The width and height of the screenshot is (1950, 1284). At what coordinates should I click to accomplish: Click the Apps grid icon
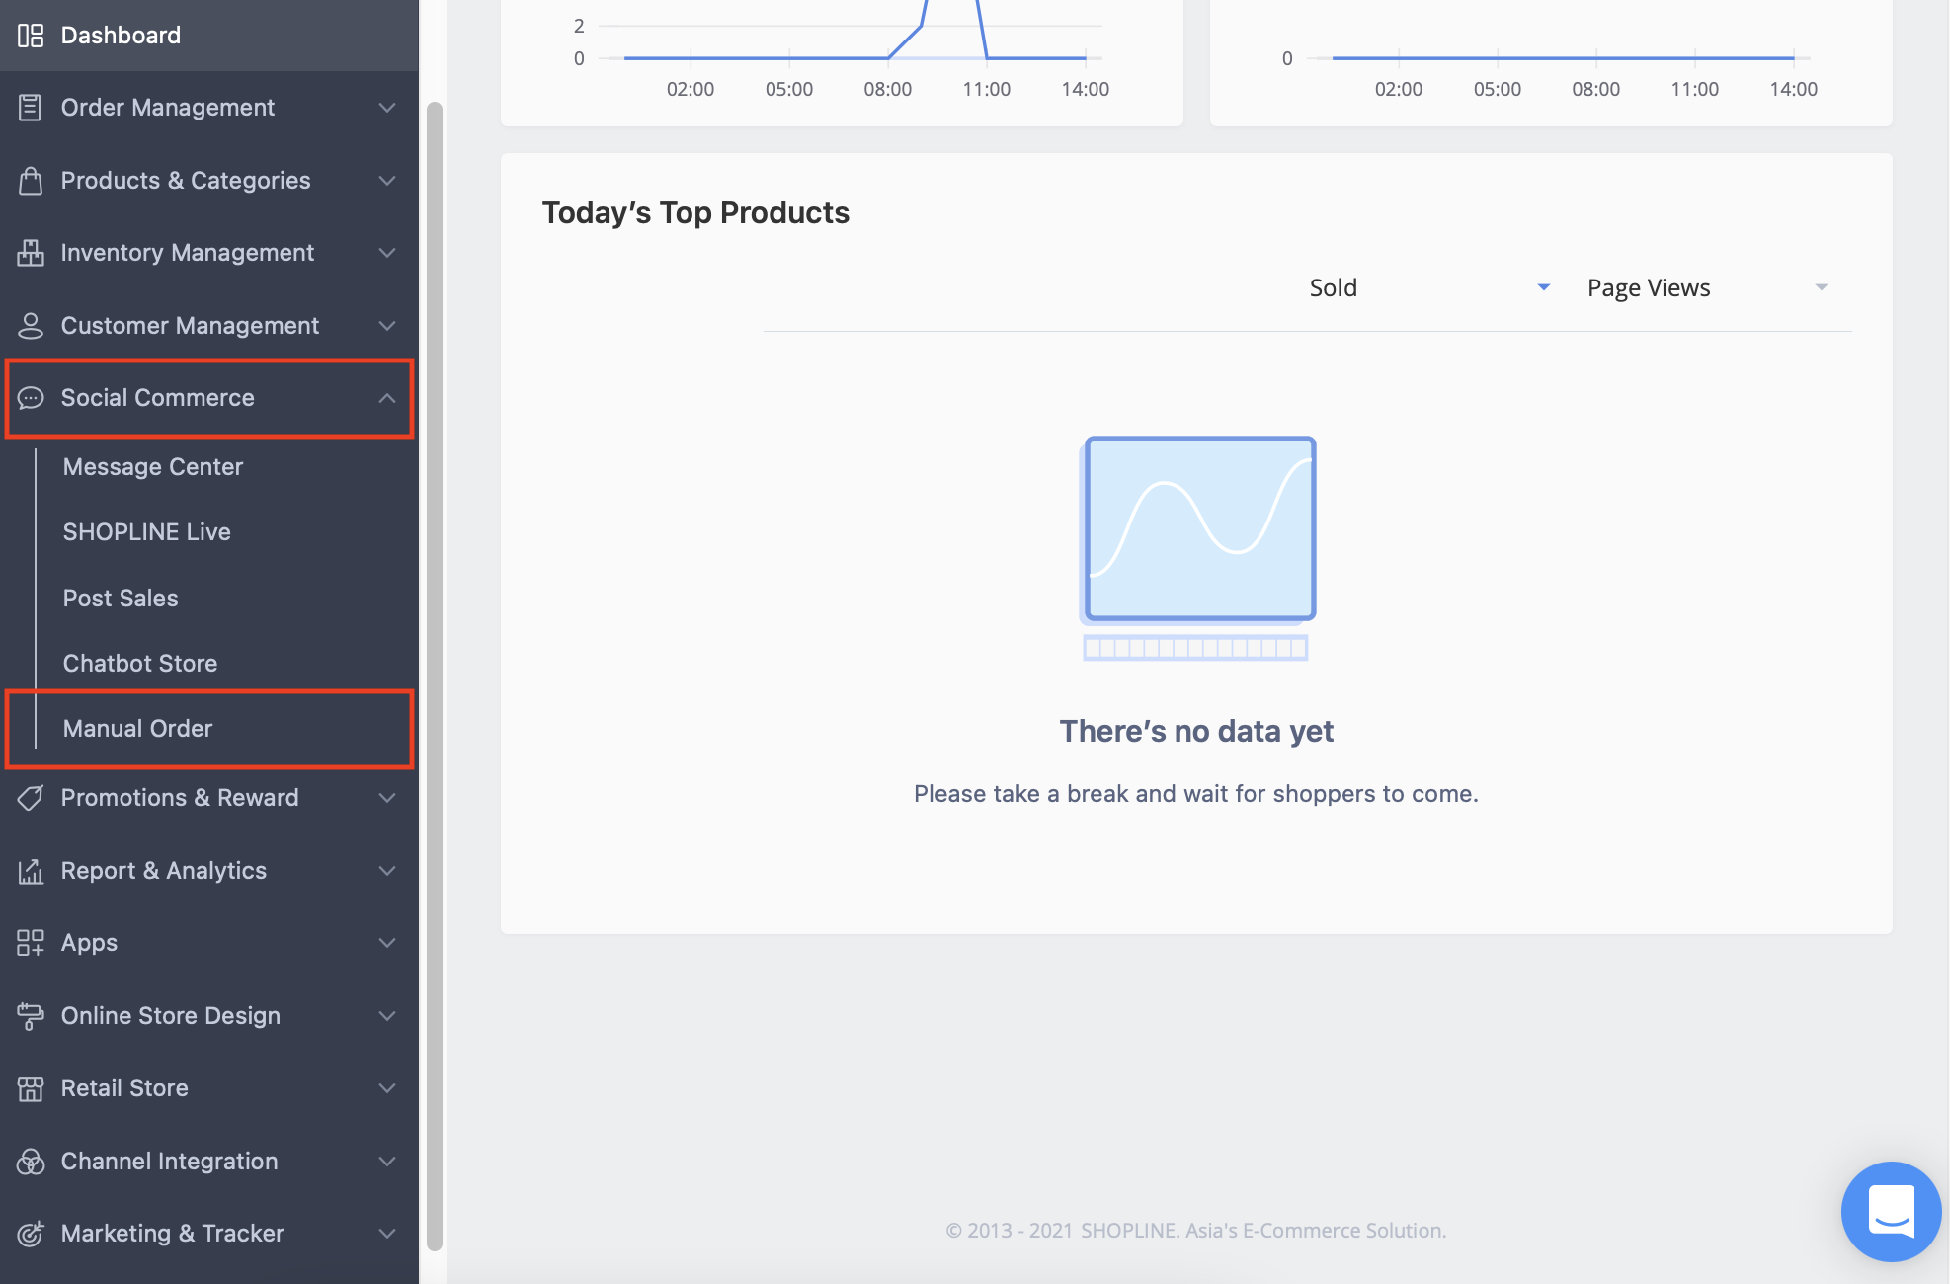point(31,943)
